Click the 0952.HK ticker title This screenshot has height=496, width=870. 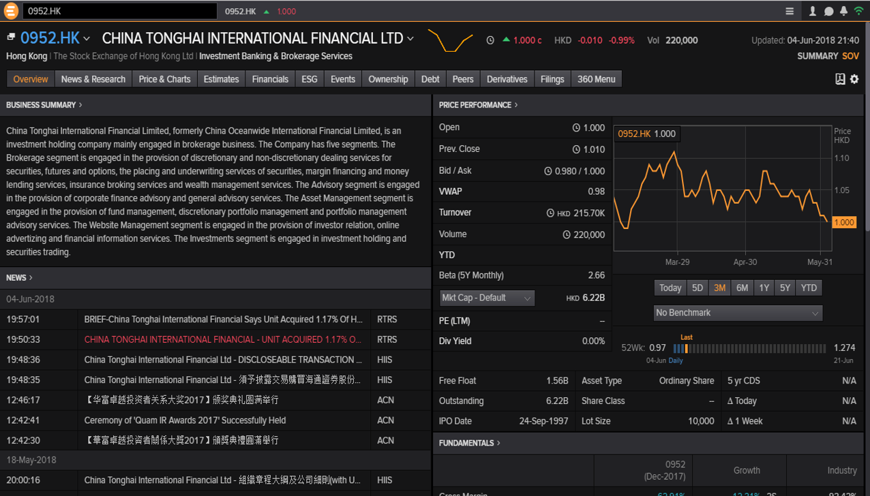(x=50, y=38)
